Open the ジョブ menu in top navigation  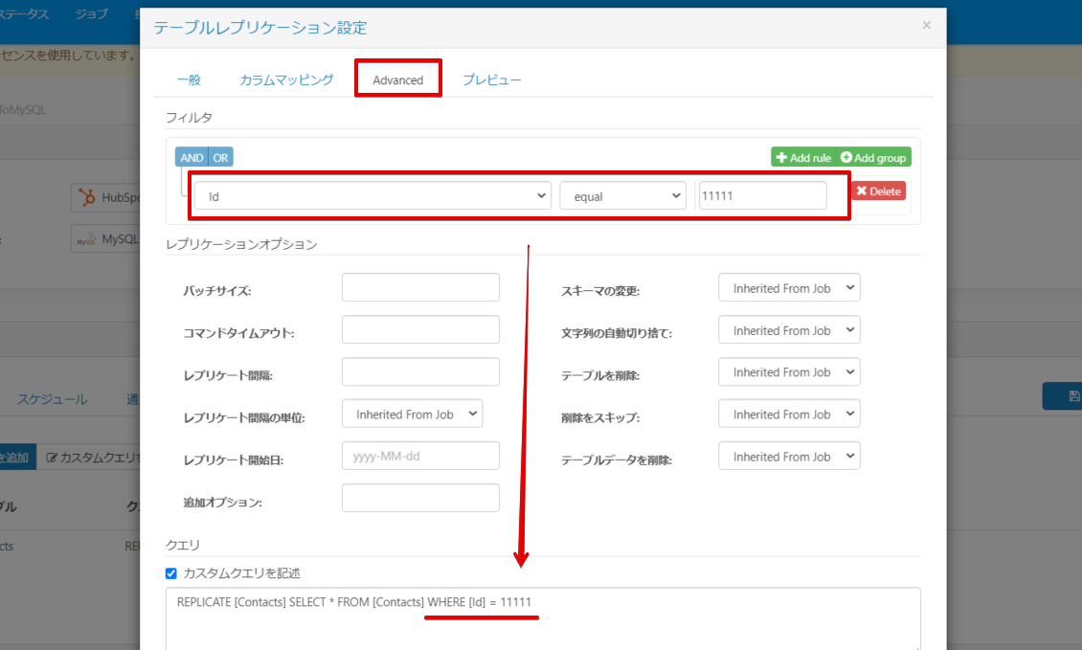(91, 13)
